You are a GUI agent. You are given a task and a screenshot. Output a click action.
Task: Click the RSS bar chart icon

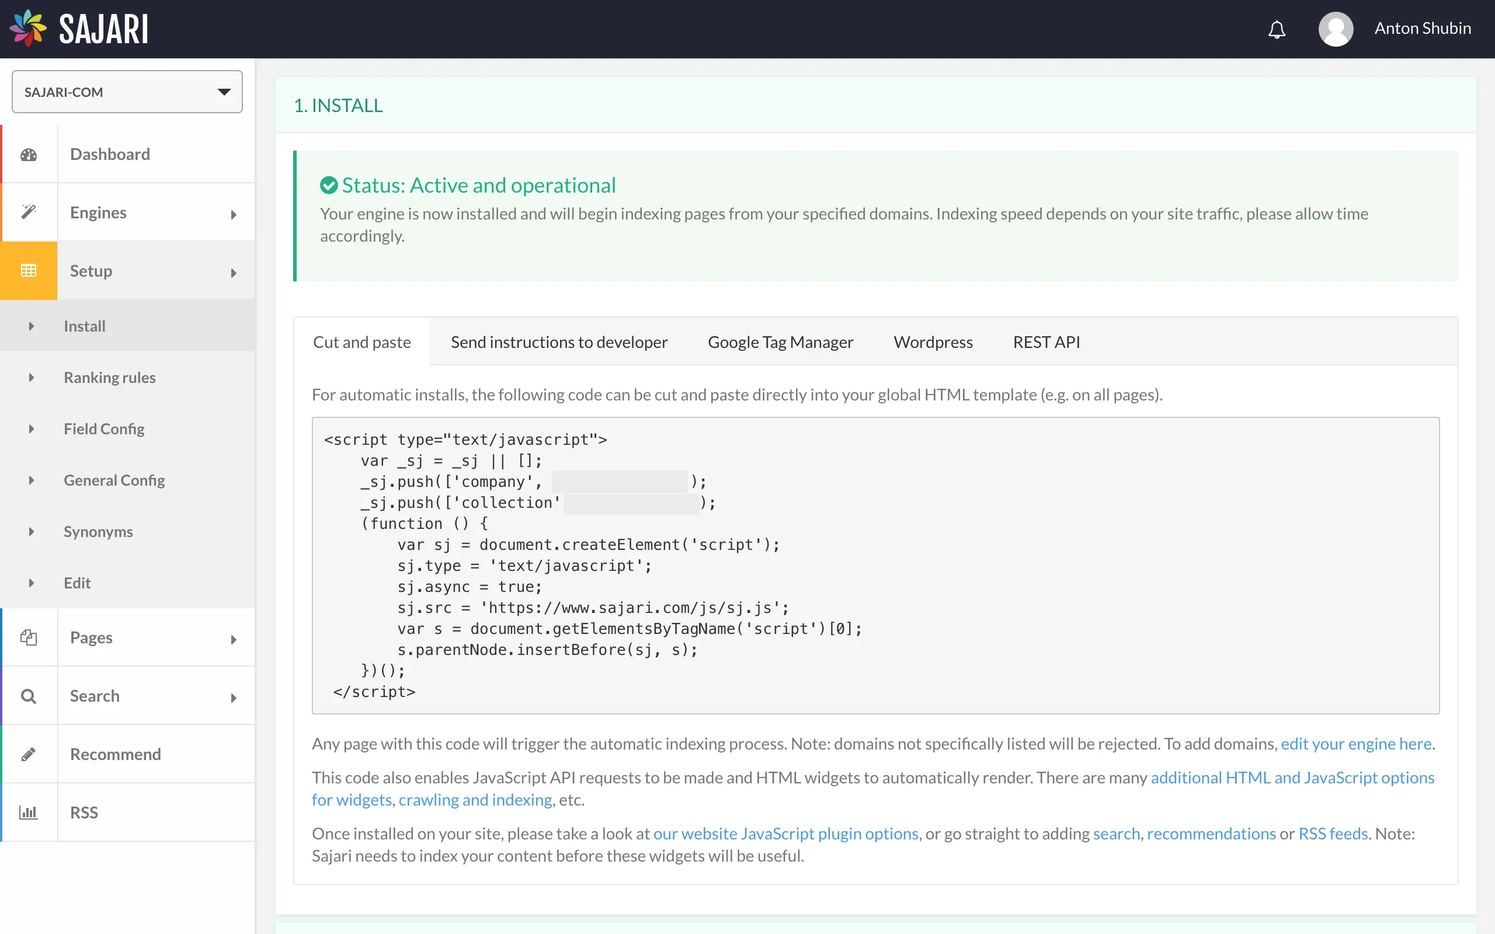(x=29, y=813)
